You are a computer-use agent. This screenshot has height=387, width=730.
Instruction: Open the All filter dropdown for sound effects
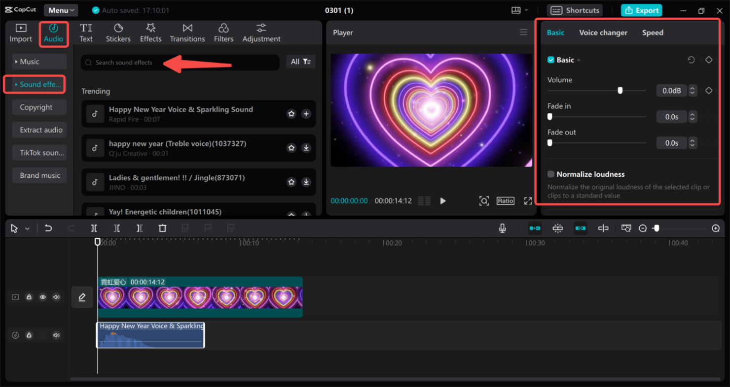[301, 62]
